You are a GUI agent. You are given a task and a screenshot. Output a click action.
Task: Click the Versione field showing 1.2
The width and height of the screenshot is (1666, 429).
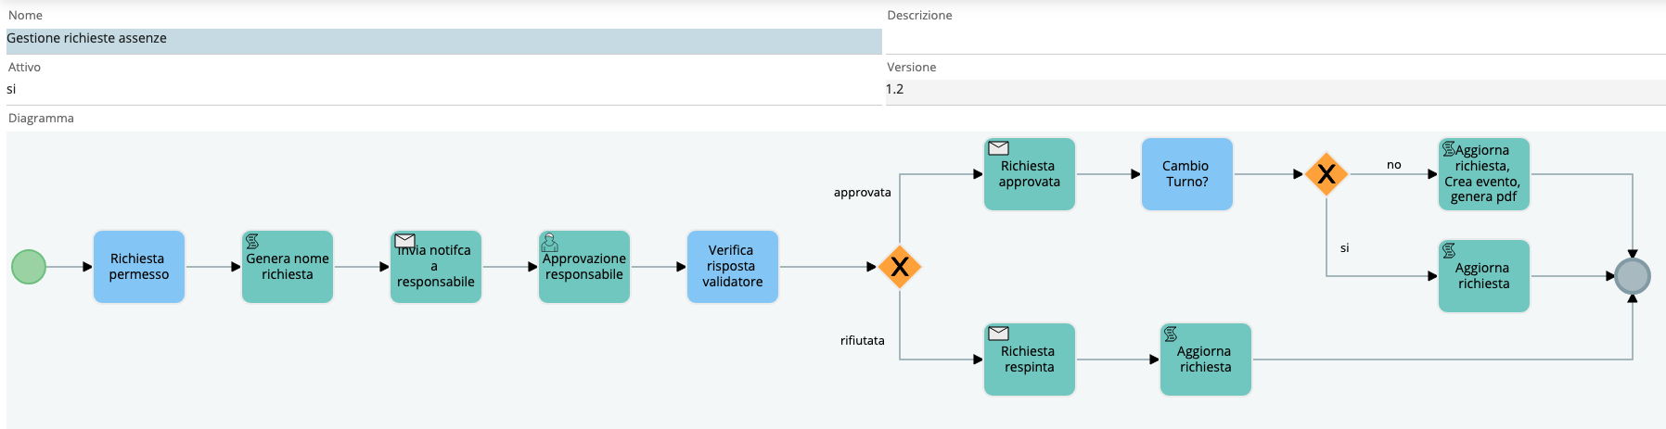point(1275,90)
